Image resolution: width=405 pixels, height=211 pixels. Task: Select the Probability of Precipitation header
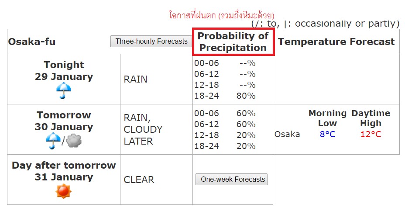233,42
